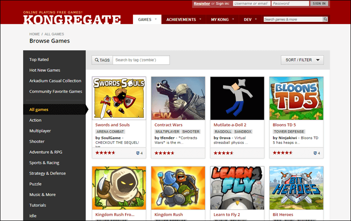The width and height of the screenshot is (351, 221).
Task: Open the Achievements dropdown menu
Action: (184, 19)
